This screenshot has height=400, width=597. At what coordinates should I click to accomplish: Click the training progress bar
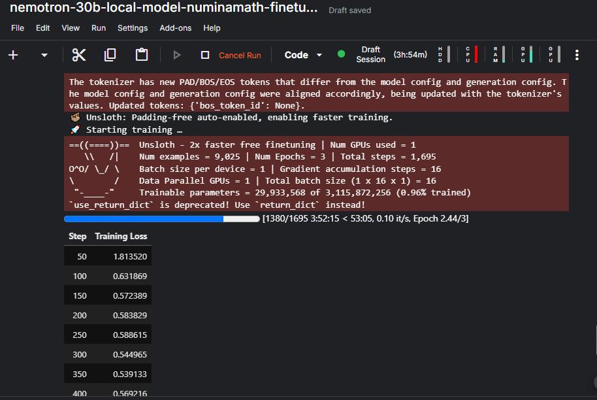point(162,219)
